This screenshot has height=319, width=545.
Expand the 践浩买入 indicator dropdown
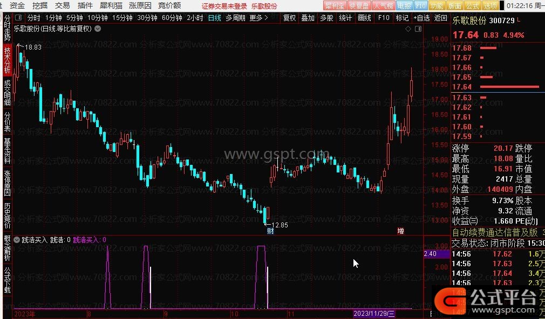click(17, 239)
